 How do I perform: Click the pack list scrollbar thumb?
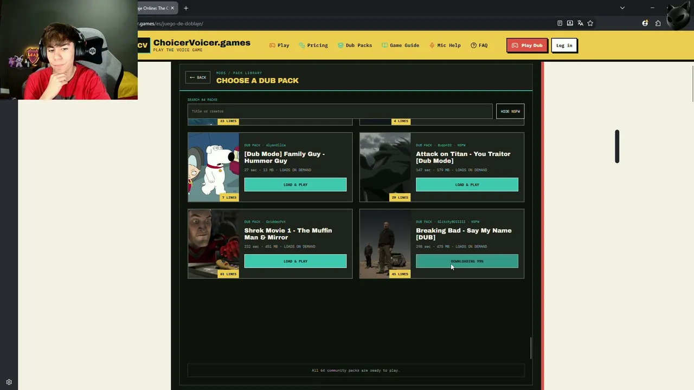(x=531, y=348)
